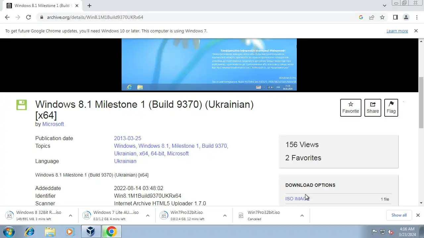Open Action Center flag in system tray
The image size is (424, 238).
(x=374, y=232)
